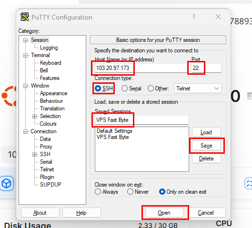Viewport: 252px width, 228px height.
Task: Open the Terminal category
Action: point(40,55)
